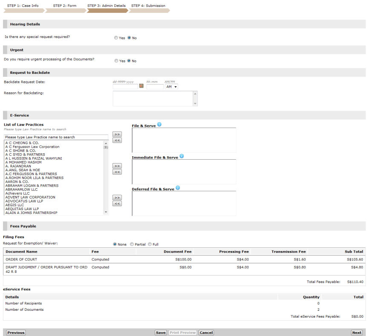367x336 pixels.
Task: Click the Save button
Action: coord(160,333)
